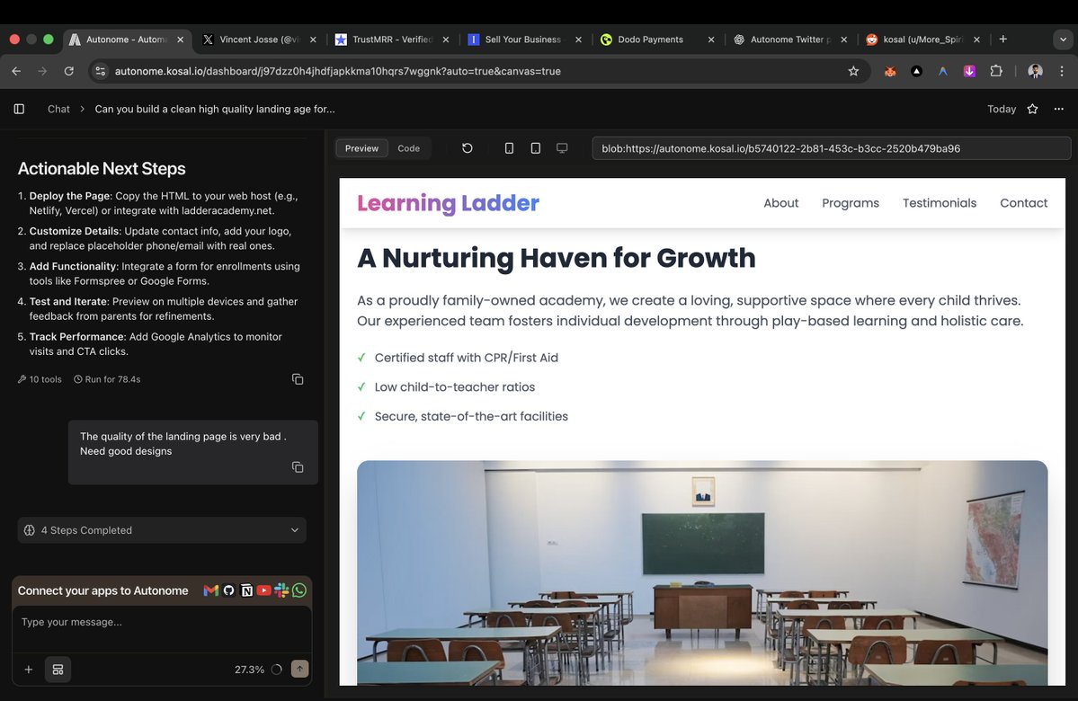Connect Gmail to Autonome
The height and width of the screenshot is (701, 1078).
pyautogui.click(x=211, y=590)
